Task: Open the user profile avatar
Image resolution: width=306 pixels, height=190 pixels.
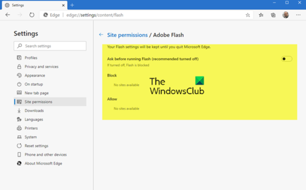Action: tap(286, 15)
